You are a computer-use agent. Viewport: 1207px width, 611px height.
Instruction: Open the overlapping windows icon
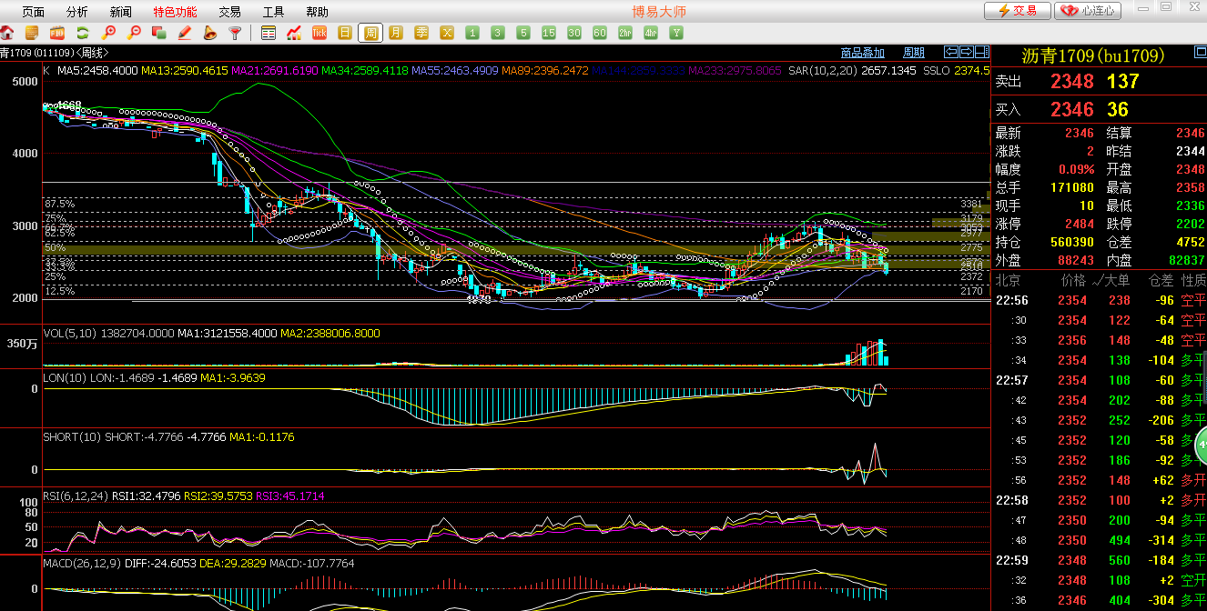tap(158, 33)
